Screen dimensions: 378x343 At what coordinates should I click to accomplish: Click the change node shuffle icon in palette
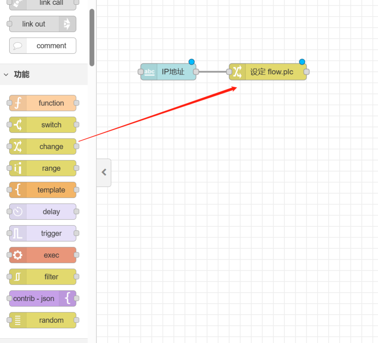coord(18,147)
